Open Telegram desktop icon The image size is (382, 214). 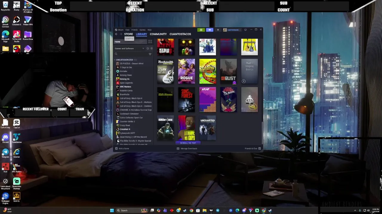(5, 153)
